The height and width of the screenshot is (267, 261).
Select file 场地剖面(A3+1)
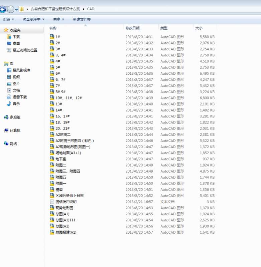(68, 153)
